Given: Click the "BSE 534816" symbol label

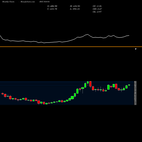Looking at the screenshot, I should click(x=45, y=2).
